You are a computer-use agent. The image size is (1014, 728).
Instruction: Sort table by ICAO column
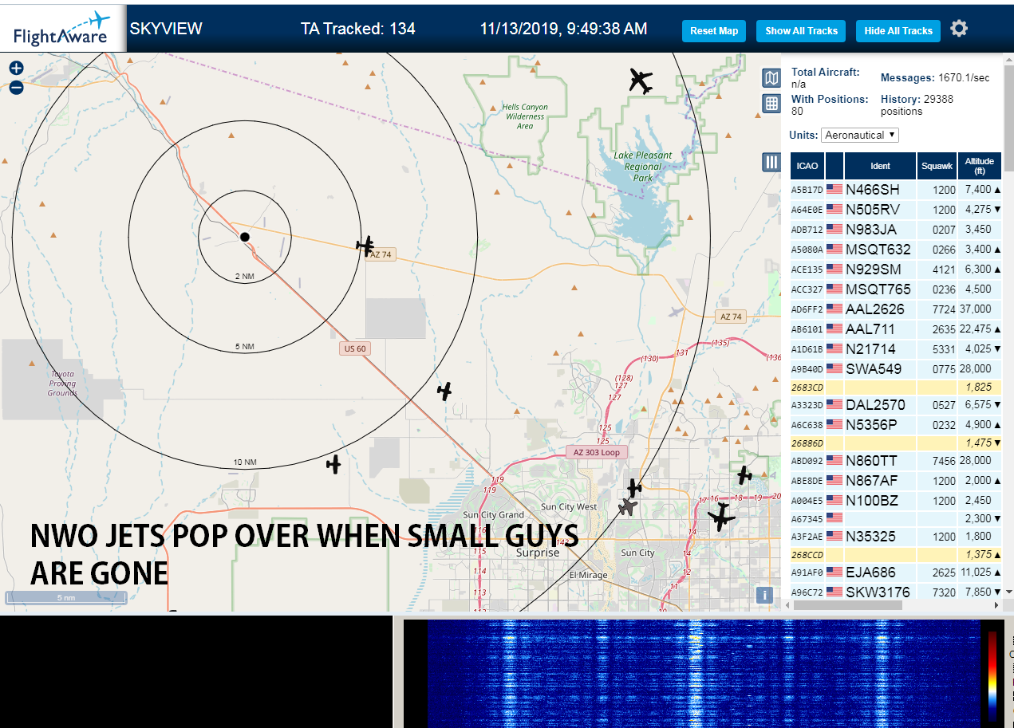[807, 166]
